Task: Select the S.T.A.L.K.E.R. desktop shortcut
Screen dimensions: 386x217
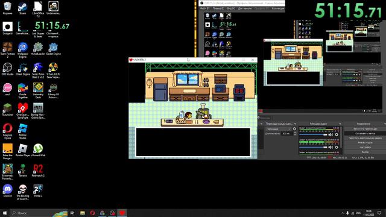Action: pyautogui.click(x=53, y=71)
